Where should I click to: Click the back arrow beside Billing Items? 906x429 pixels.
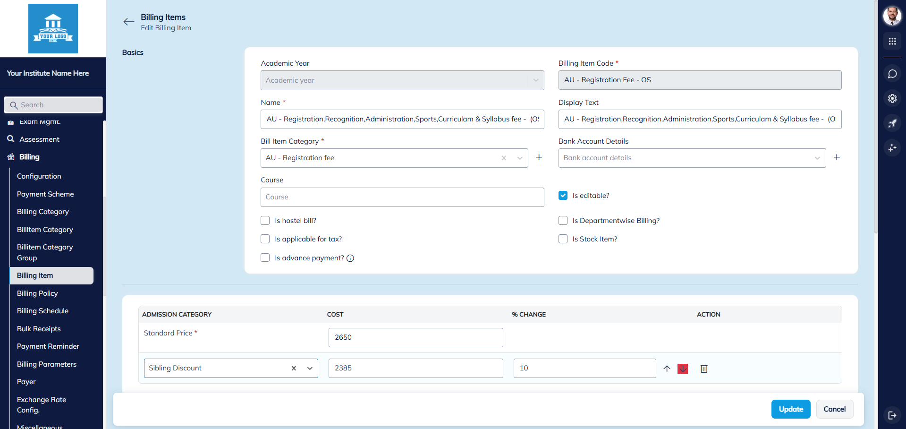tap(128, 21)
